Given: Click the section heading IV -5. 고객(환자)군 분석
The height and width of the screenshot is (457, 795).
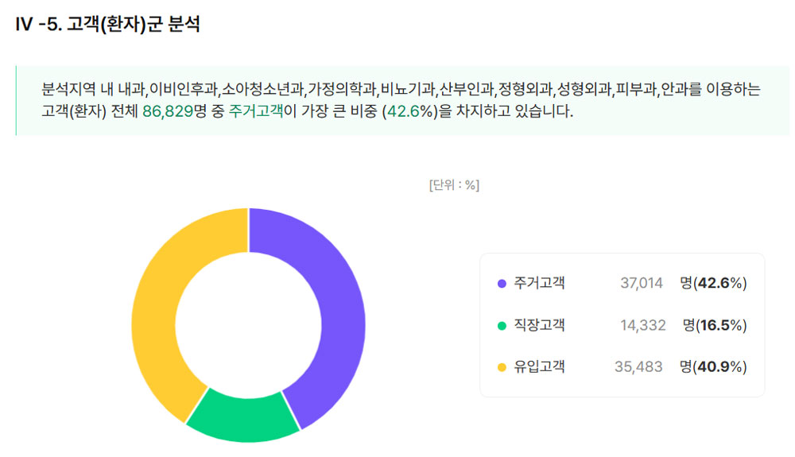Looking at the screenshot, I should pos(107,25).
